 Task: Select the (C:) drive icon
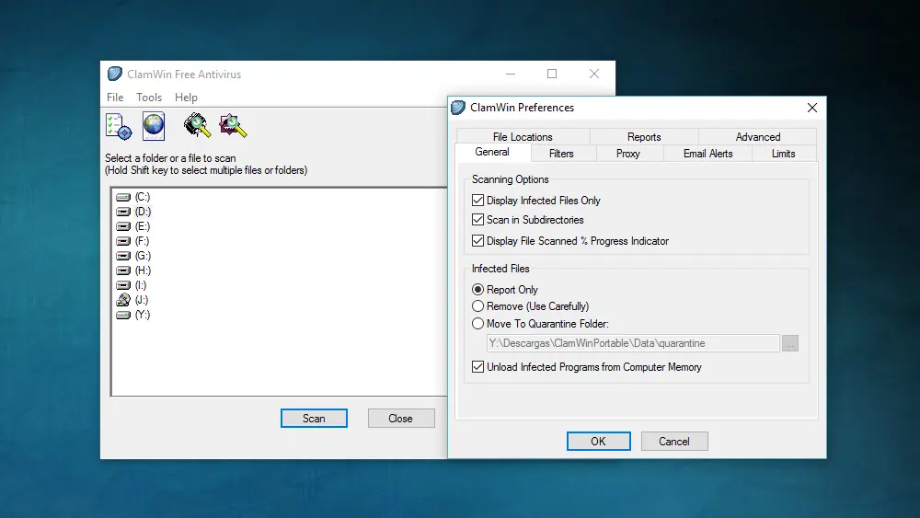[x=123, y=197]
